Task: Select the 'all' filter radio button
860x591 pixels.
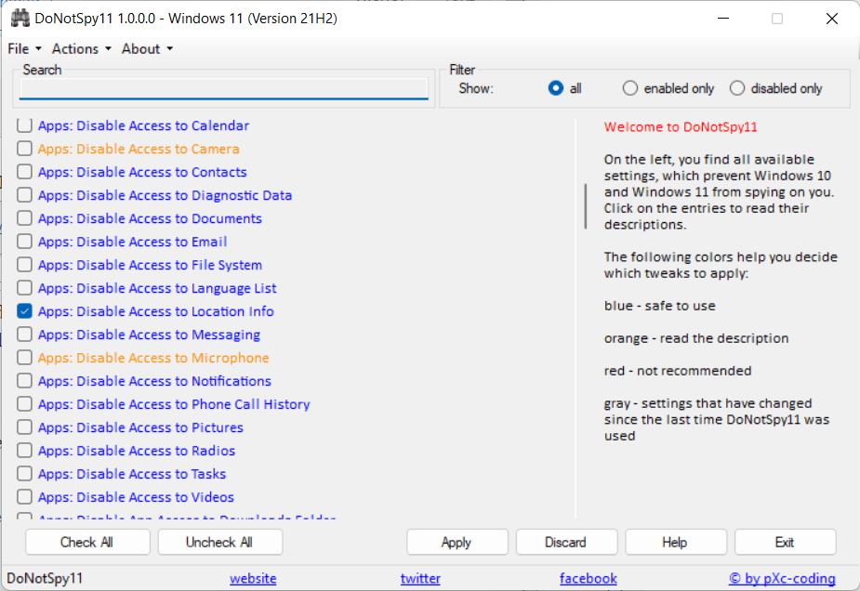Action: pyautogui.click(x=556, y=88)
